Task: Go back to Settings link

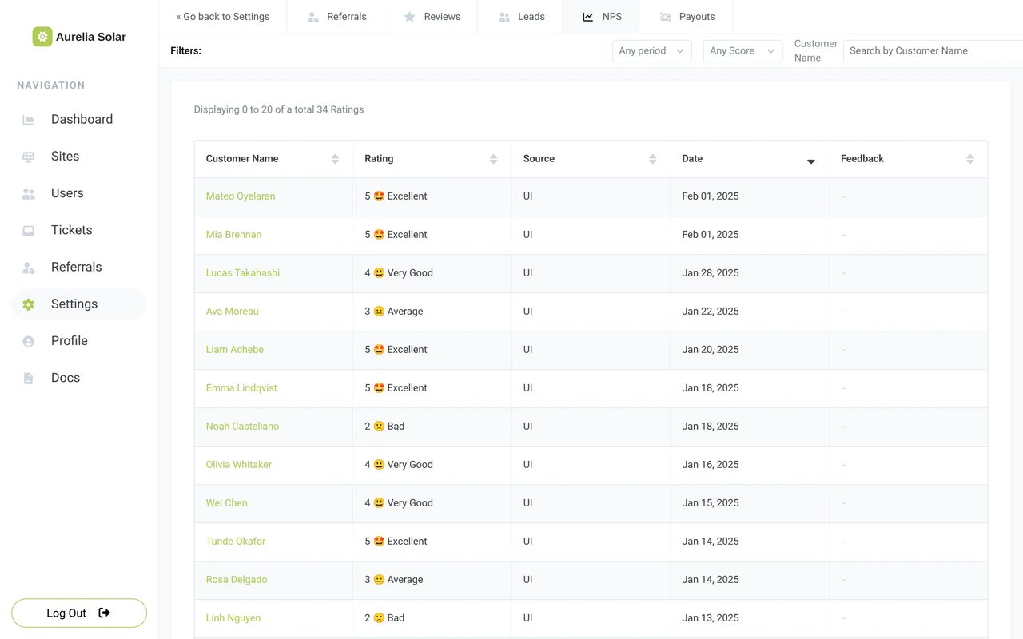Action: click(x=223, y=17)
